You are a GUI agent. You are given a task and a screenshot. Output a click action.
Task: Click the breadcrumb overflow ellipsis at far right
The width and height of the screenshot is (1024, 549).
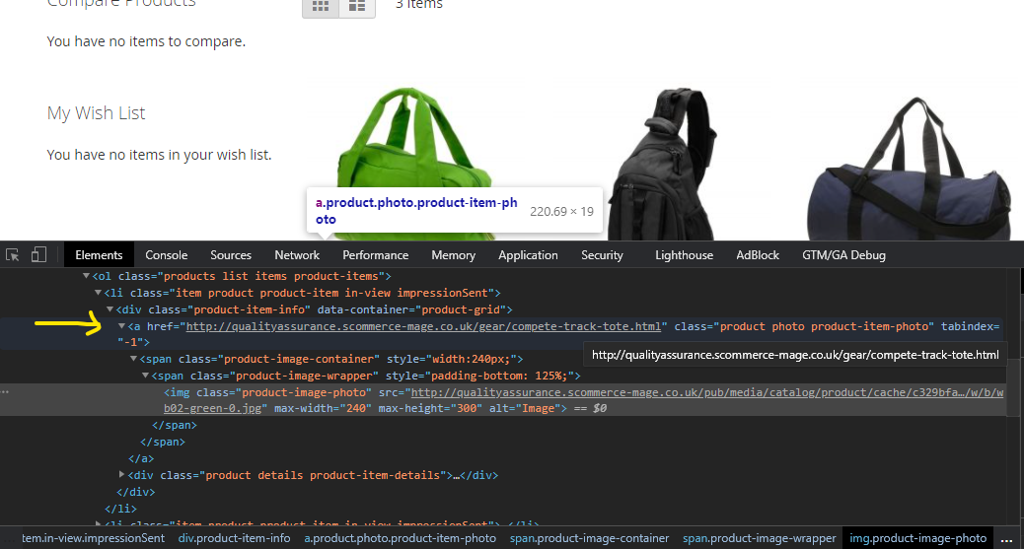pyautogui.click(x=1007, y=538)
